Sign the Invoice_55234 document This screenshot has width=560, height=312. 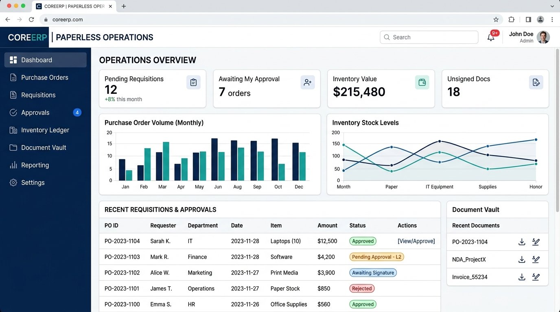click(x=536, y=277)
